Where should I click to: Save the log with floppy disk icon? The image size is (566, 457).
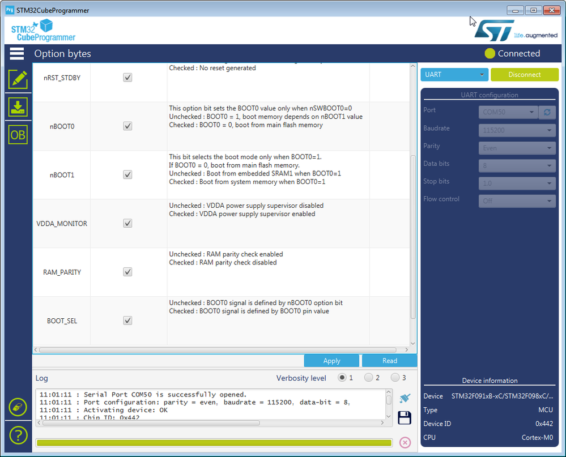click(405, 418)
